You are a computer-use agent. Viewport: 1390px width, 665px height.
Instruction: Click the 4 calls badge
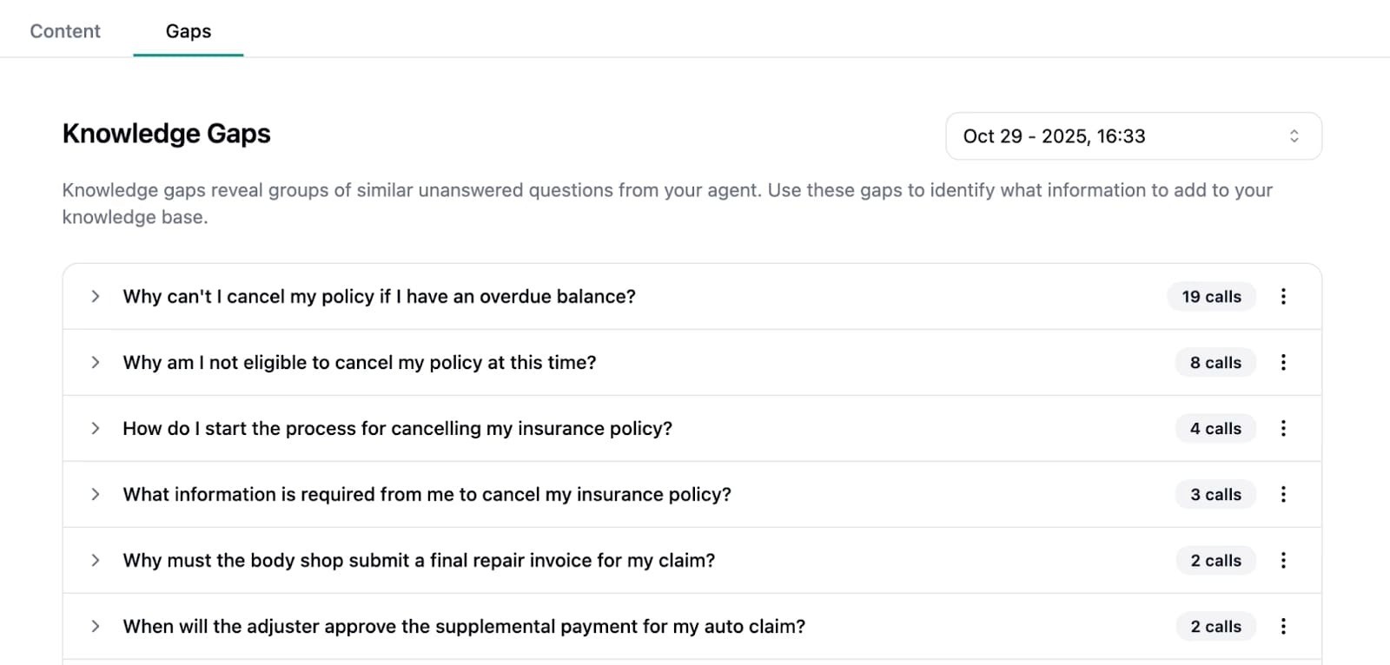point(1215,428)
